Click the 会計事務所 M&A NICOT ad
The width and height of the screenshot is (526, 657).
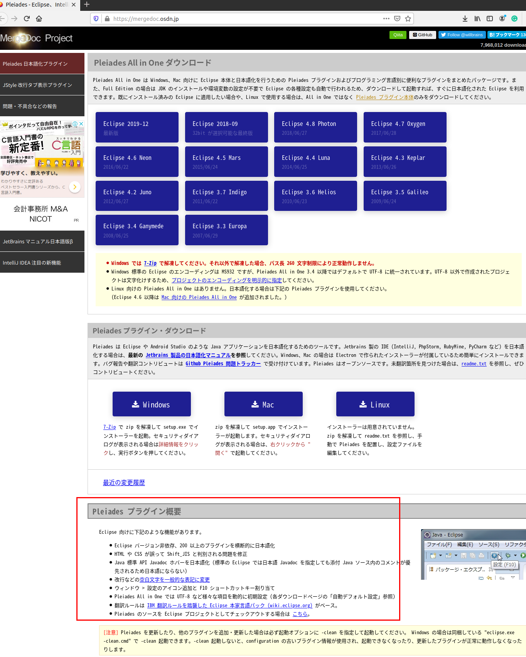[40, 214]
